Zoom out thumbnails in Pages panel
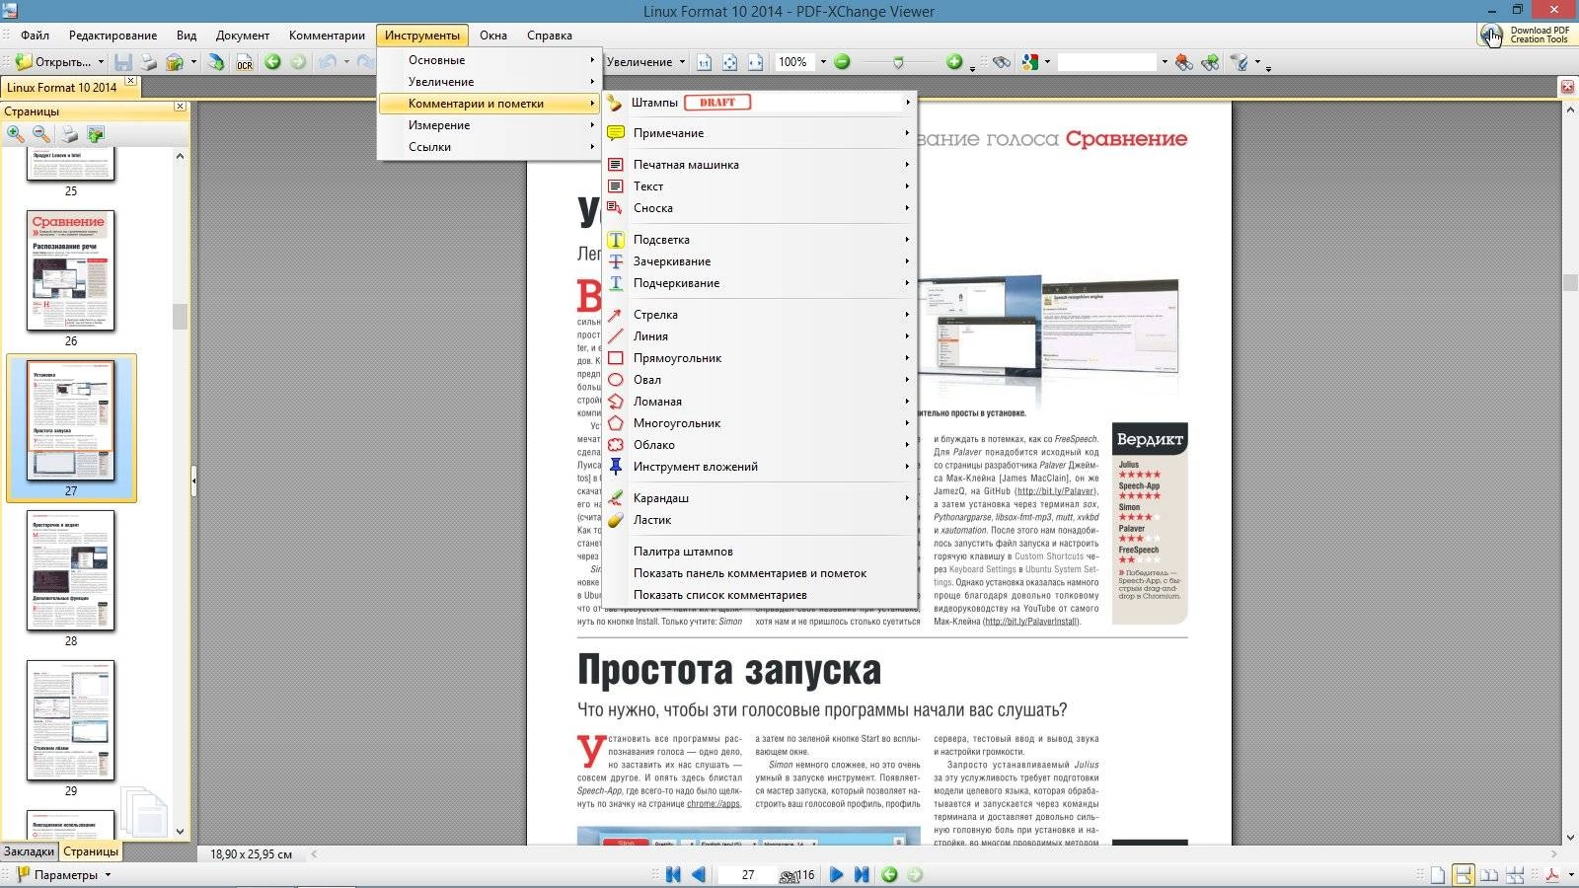 (x=41, y=134)
